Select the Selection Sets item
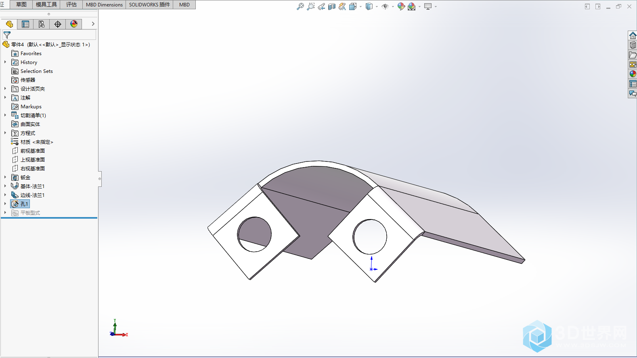Image resolution: width=637 pixels, height=358 pixels. pos(32,71)
